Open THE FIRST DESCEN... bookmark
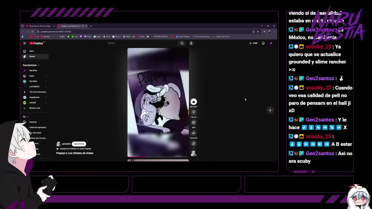Viewport: 372px width, 209px height. click(160, 37)
